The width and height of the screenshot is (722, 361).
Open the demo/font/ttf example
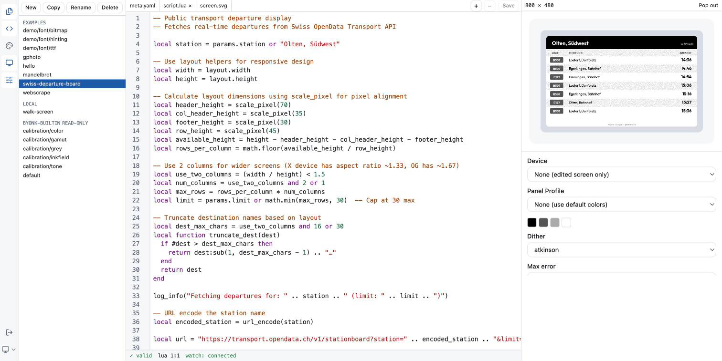(x=72, y=48)
